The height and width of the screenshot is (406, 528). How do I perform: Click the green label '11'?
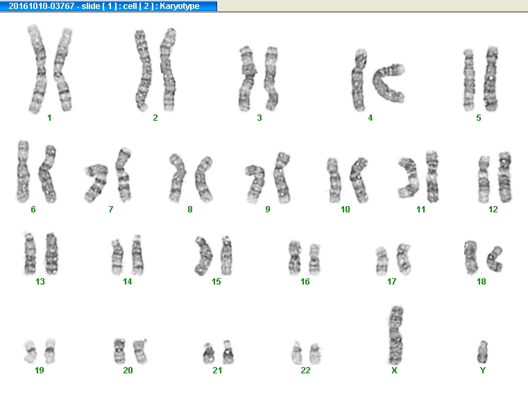[x=421, y=210]
